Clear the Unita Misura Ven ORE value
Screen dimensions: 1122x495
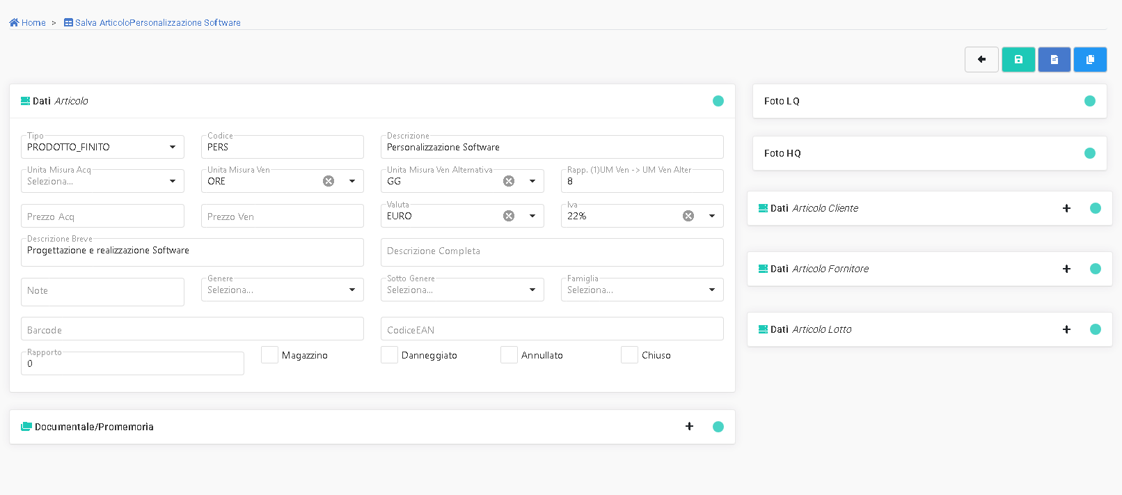coord(329,181)
